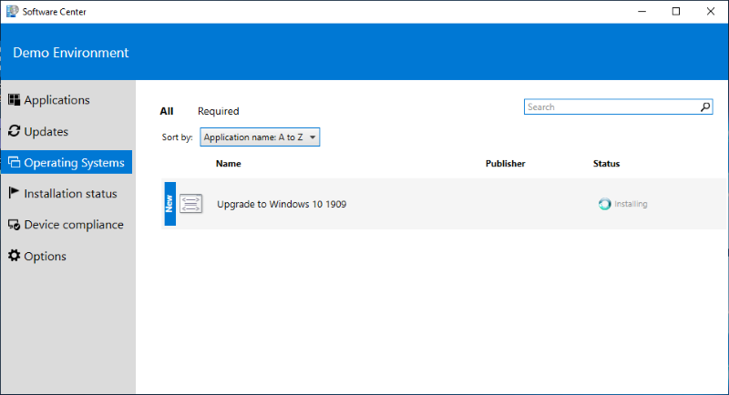Sort the list by Status column header

606,164
